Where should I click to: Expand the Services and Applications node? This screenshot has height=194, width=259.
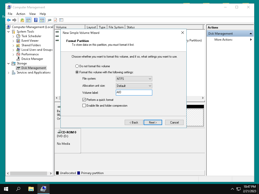[x=8, y=73]
